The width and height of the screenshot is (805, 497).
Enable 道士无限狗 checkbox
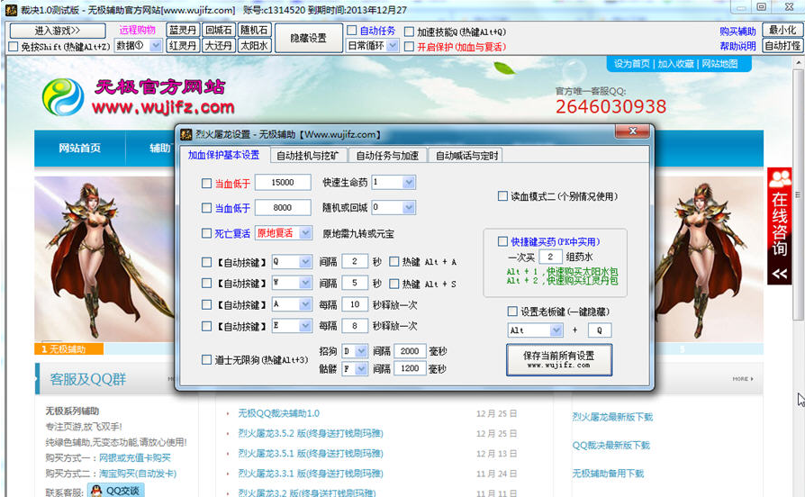206,360
